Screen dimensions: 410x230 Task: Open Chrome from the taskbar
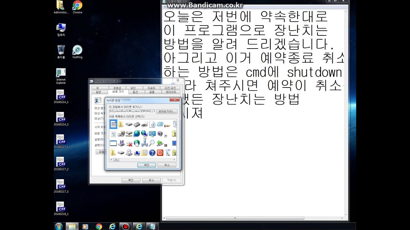(99, 226)
